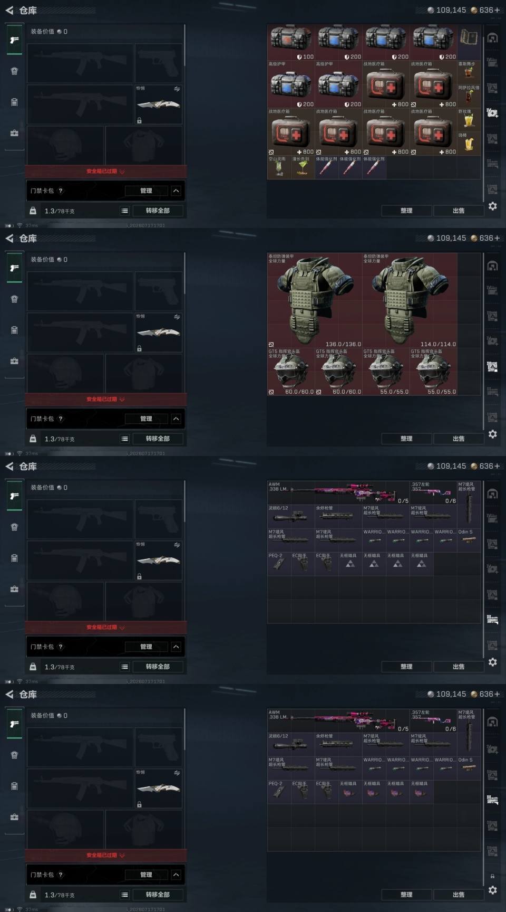
Task: Select the 雷斯舞步 cocktail item
Action: pos(469,72)
